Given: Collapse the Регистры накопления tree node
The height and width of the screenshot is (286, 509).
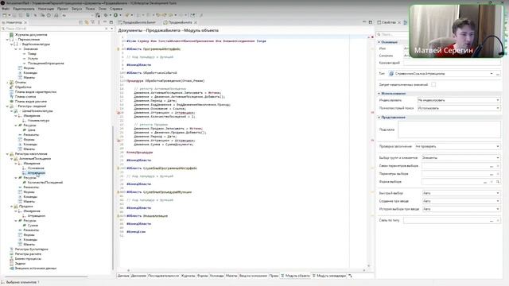Looking at the screenshot, I should click(7, 154).
